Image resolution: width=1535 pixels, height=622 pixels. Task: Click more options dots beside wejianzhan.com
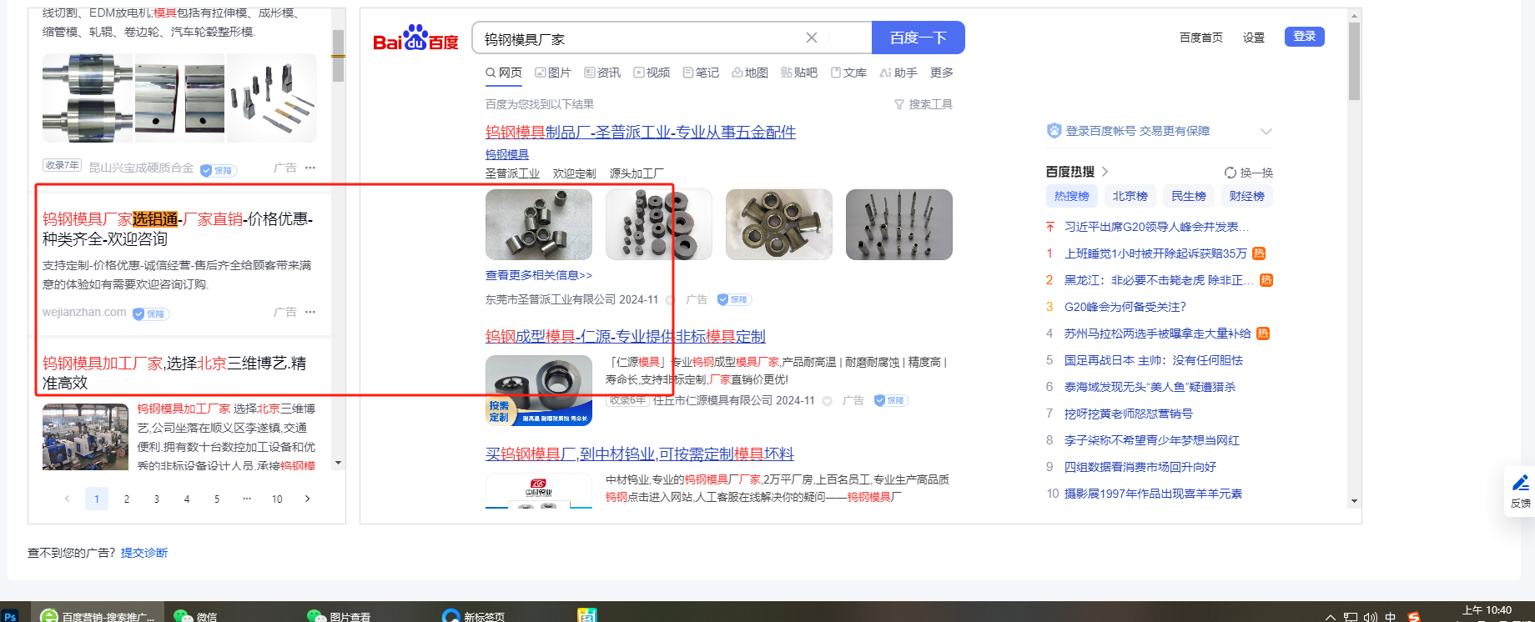[x=310, y=312]
